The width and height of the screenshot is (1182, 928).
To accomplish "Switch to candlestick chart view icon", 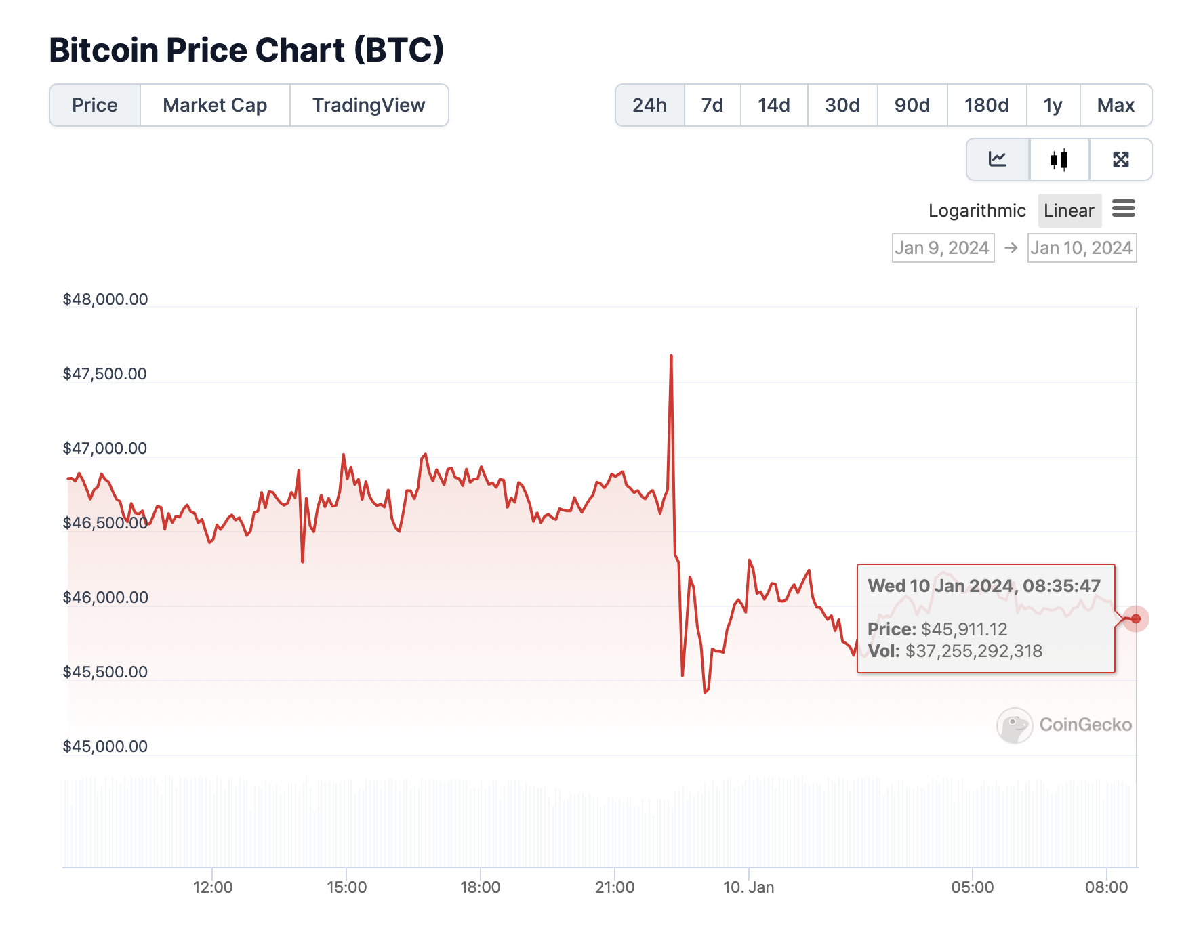I will pos(1059,159).
